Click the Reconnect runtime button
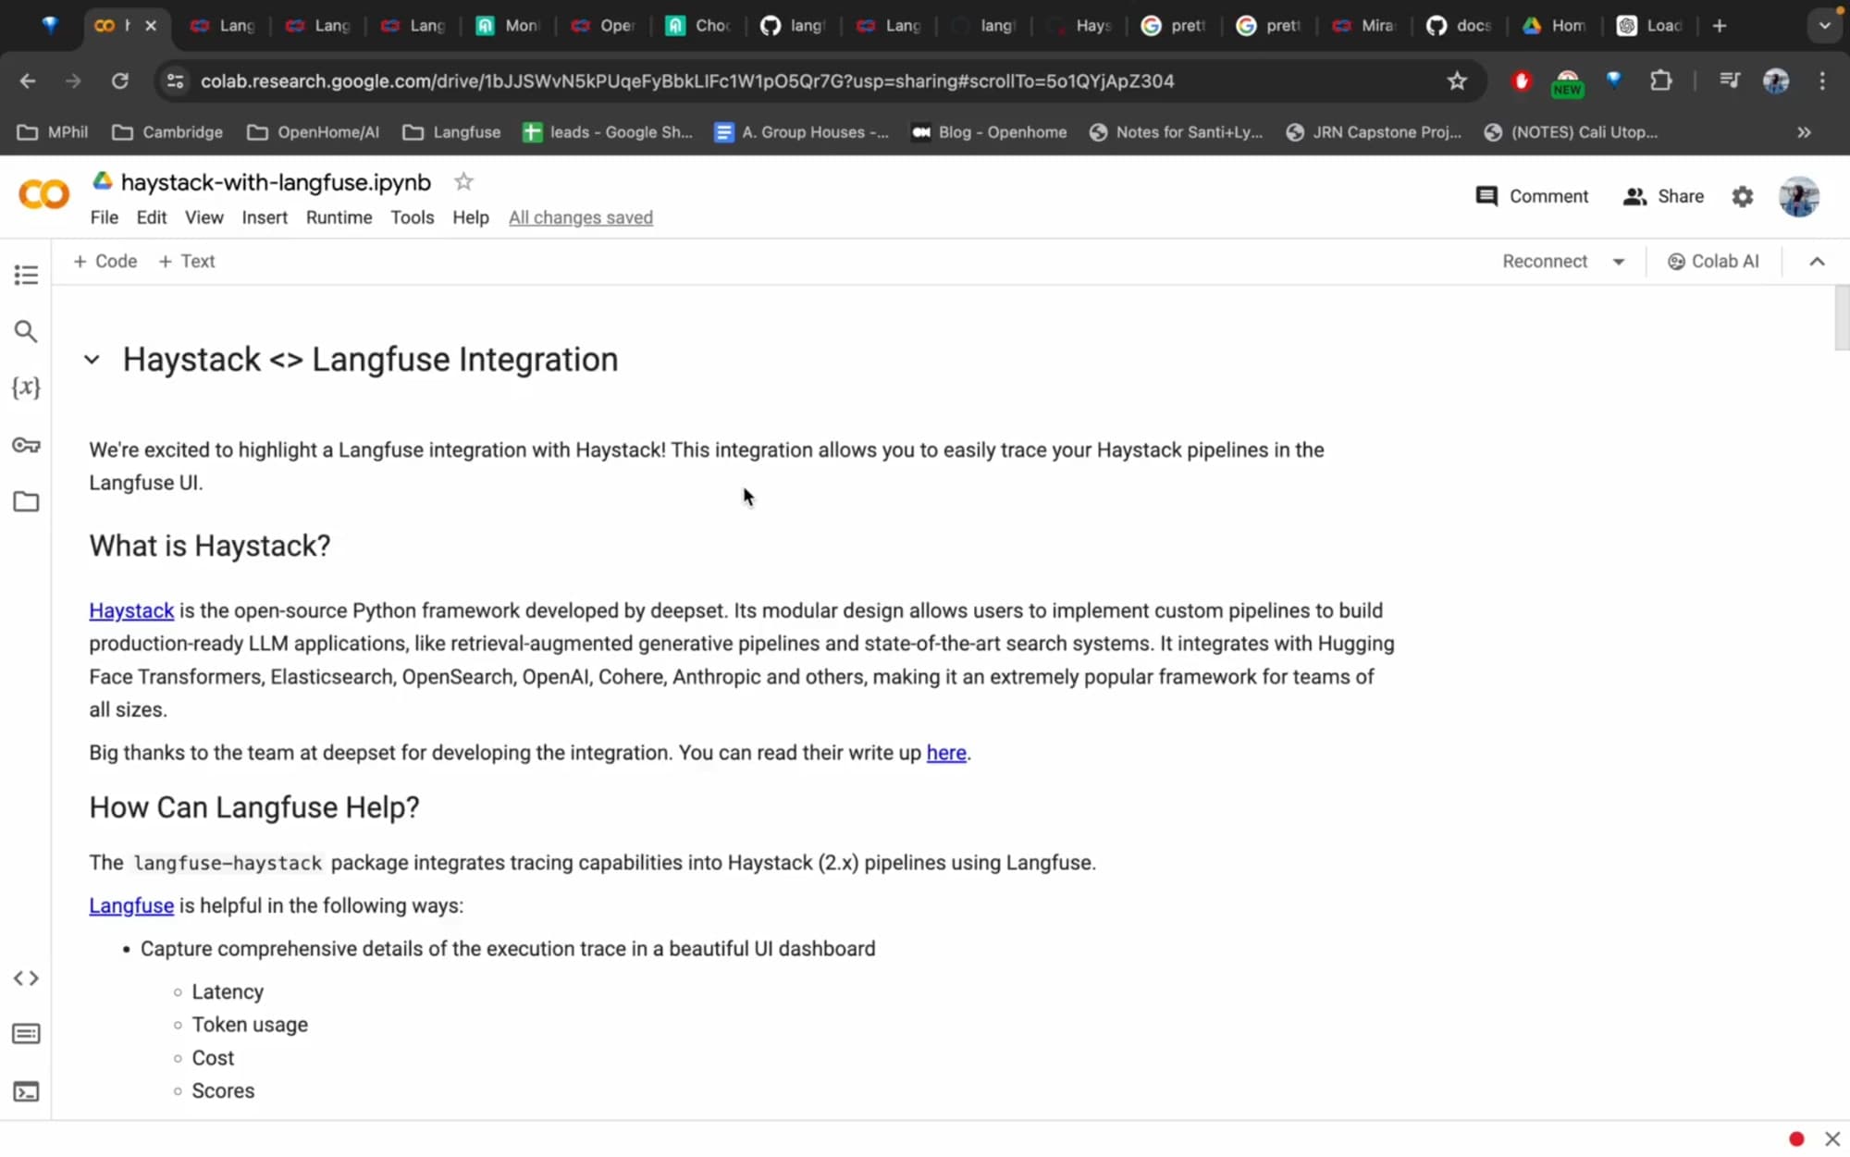This screenshot has width=1850, height=1157. coord(1544,261)
